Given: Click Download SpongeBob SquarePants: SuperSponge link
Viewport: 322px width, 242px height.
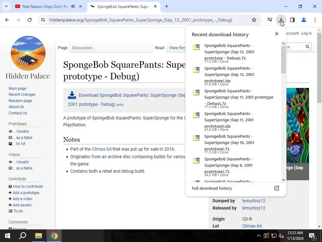Looking at the screenshot, I should 126,100.
